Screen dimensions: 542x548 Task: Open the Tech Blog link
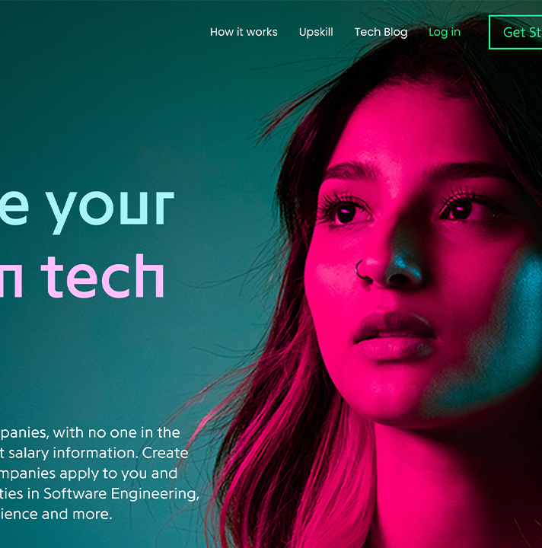pyautogui.click(x=381, y=33)
